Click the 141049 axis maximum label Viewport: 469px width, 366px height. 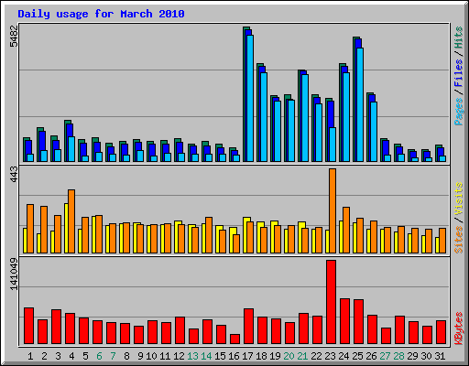pos(14,274)
